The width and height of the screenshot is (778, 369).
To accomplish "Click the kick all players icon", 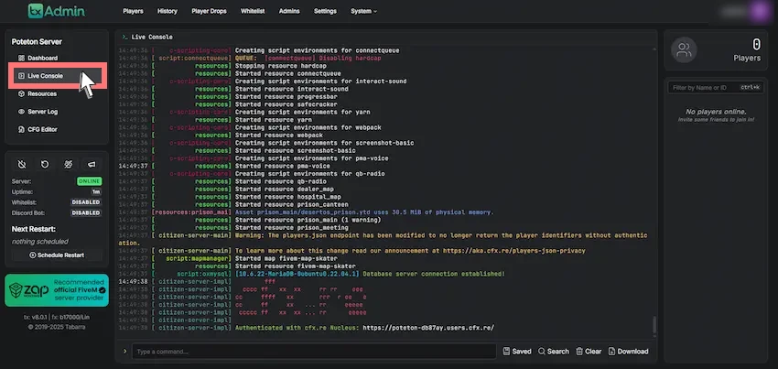I will [69, 165].
